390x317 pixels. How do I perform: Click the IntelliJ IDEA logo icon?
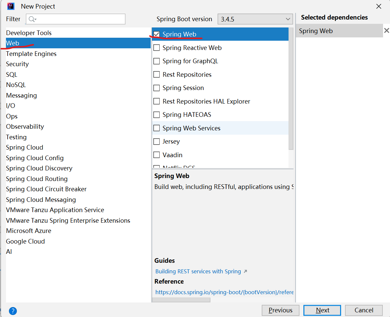point(11,6)
